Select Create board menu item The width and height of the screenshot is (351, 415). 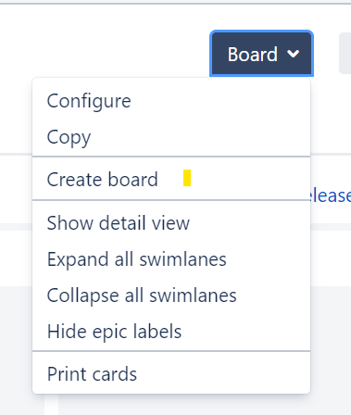[171, 180]
